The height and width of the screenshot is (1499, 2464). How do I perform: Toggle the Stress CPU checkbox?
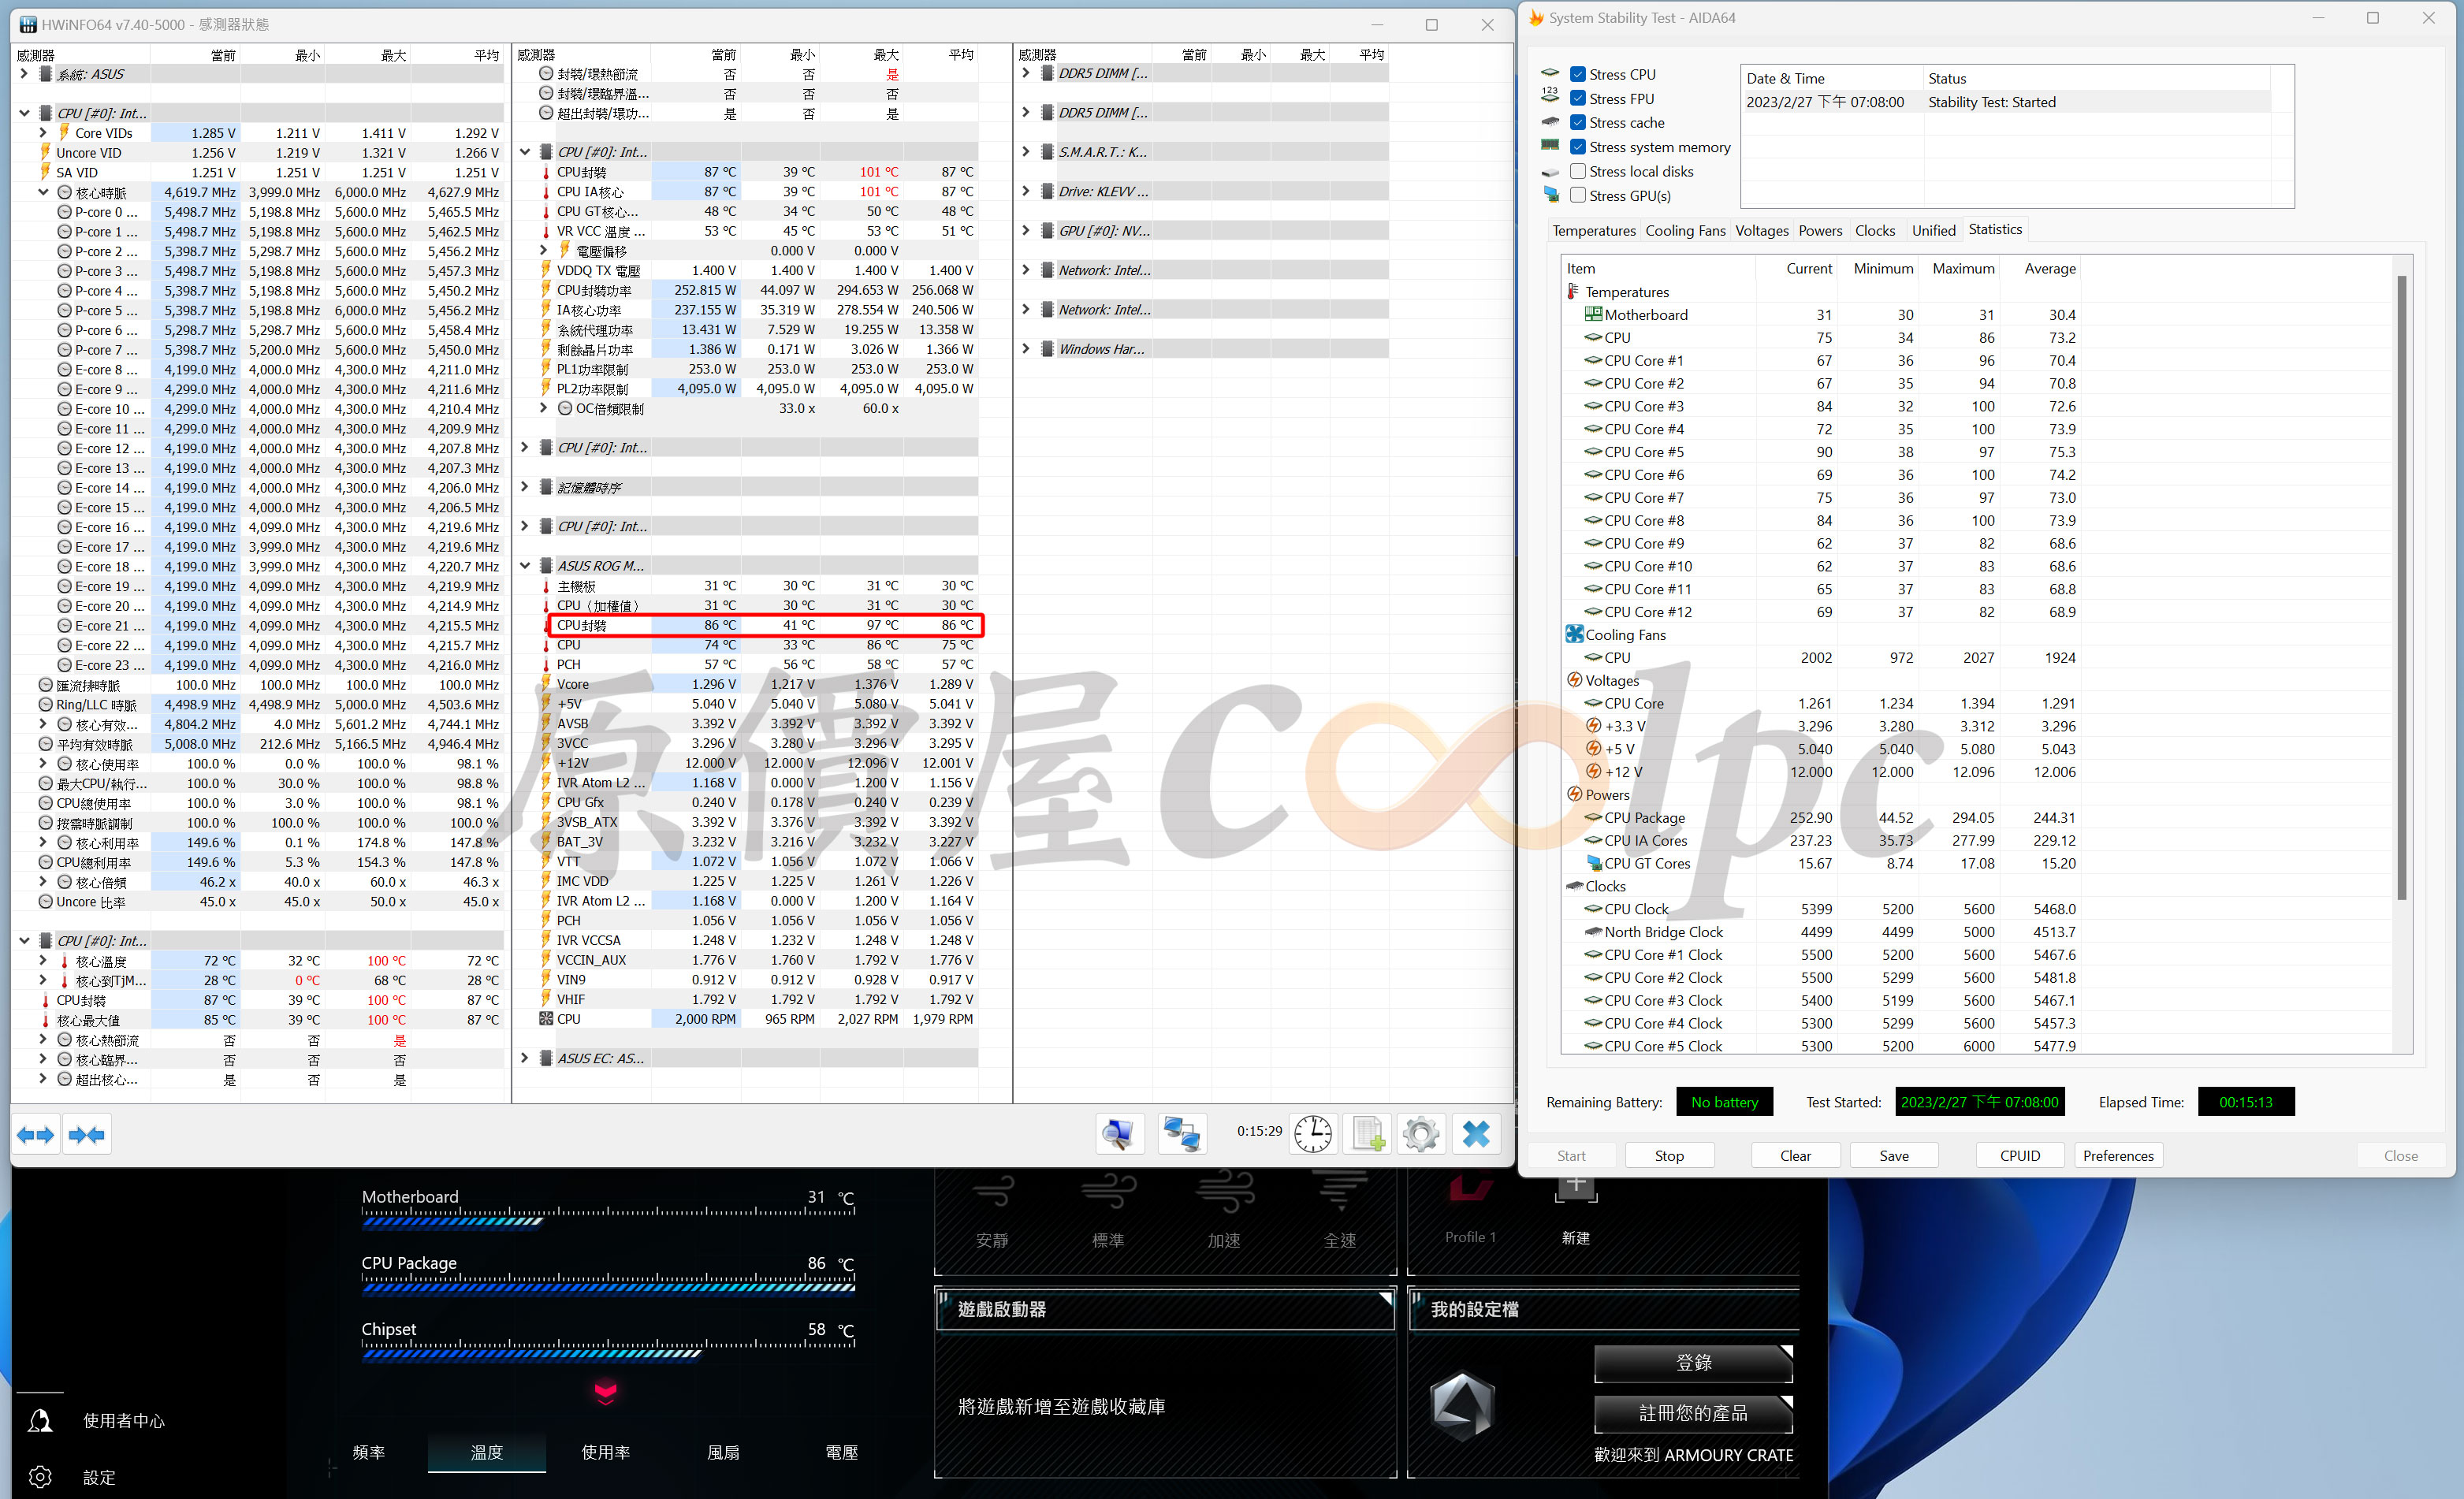click(x=1578, y=74)
